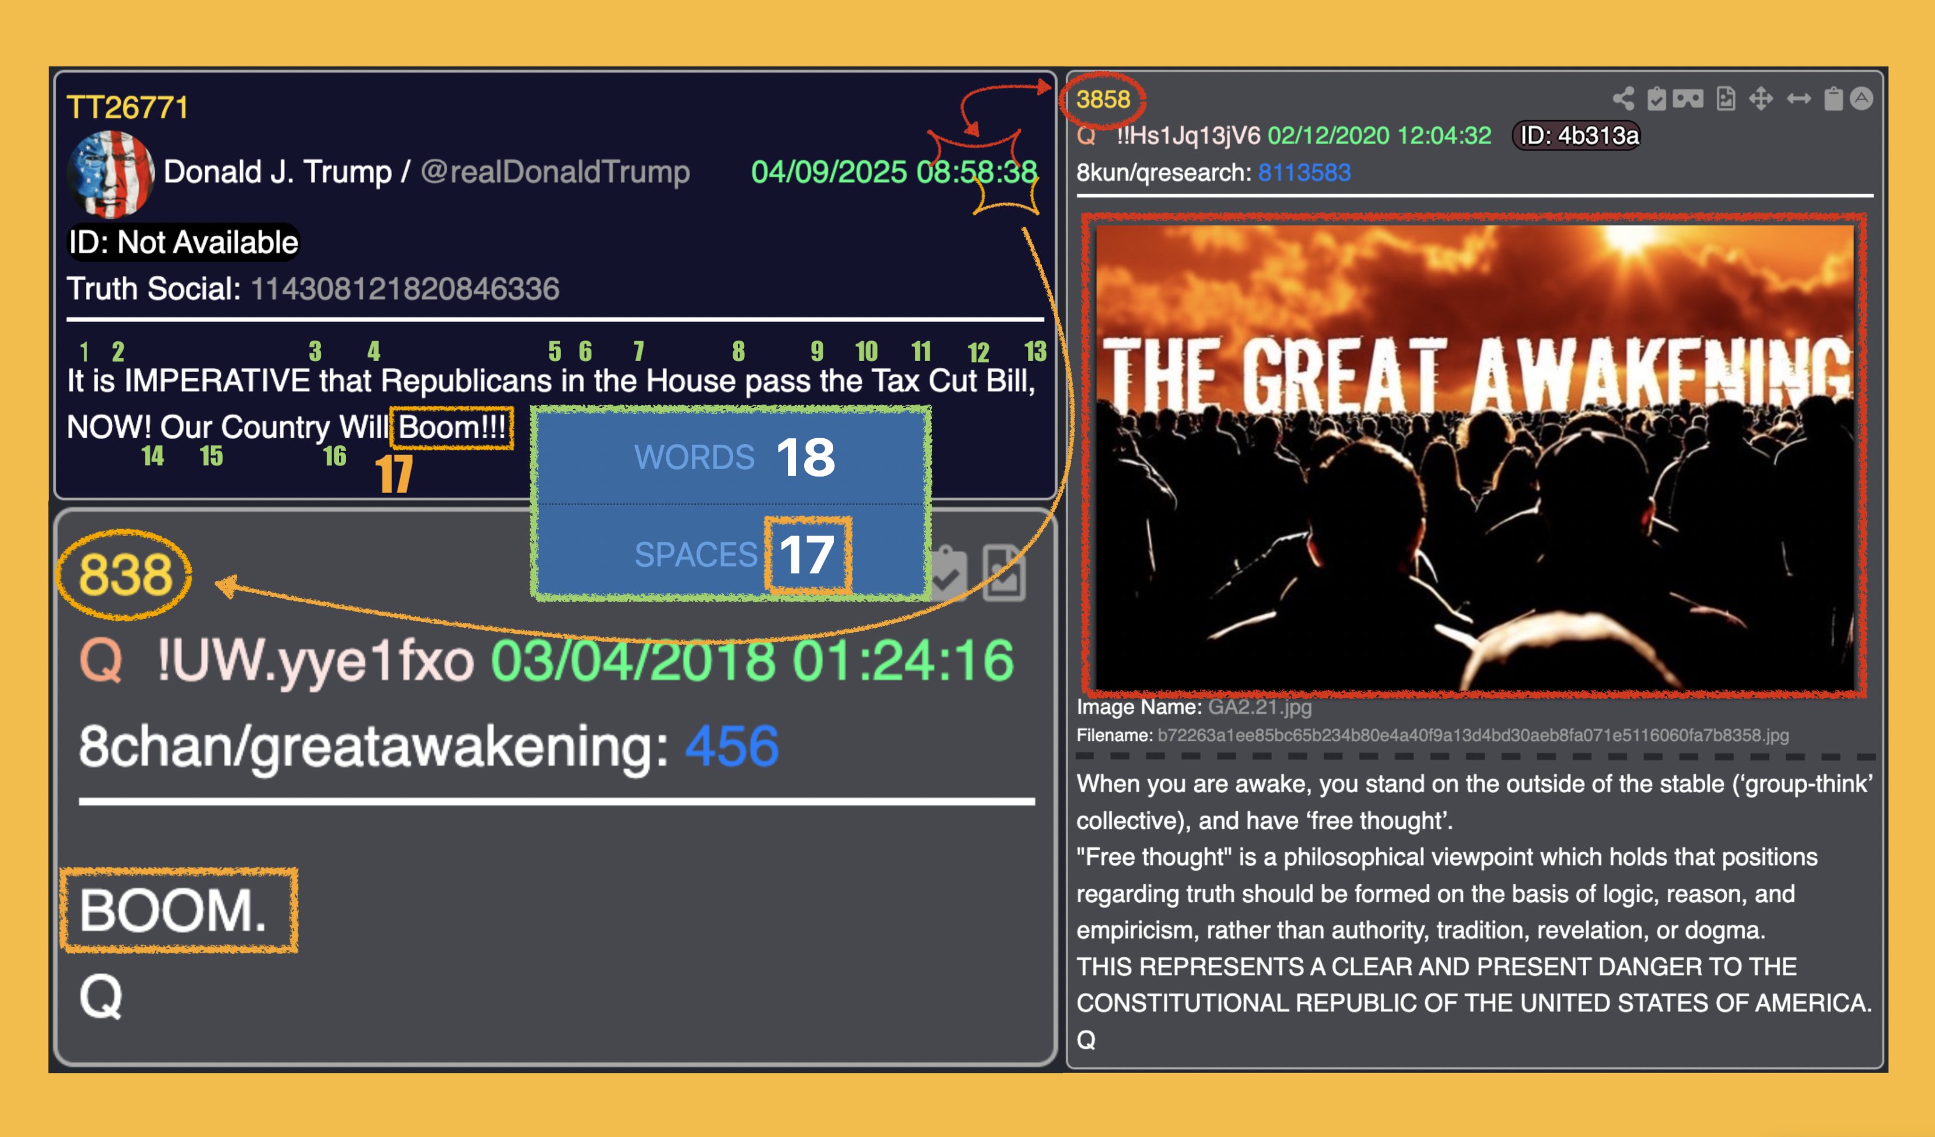Image resolution: width=1935 pixels, height=1137 pixels.
Task: Click the Donald J. Trump name text
Action: [277, 172]
